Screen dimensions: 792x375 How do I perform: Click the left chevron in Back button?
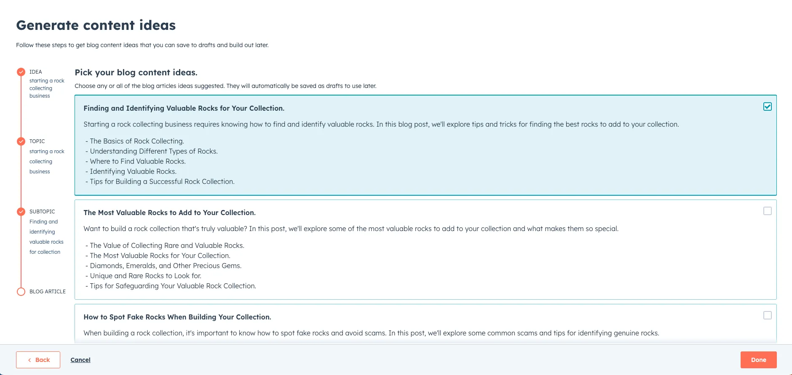tap(29, 360)
